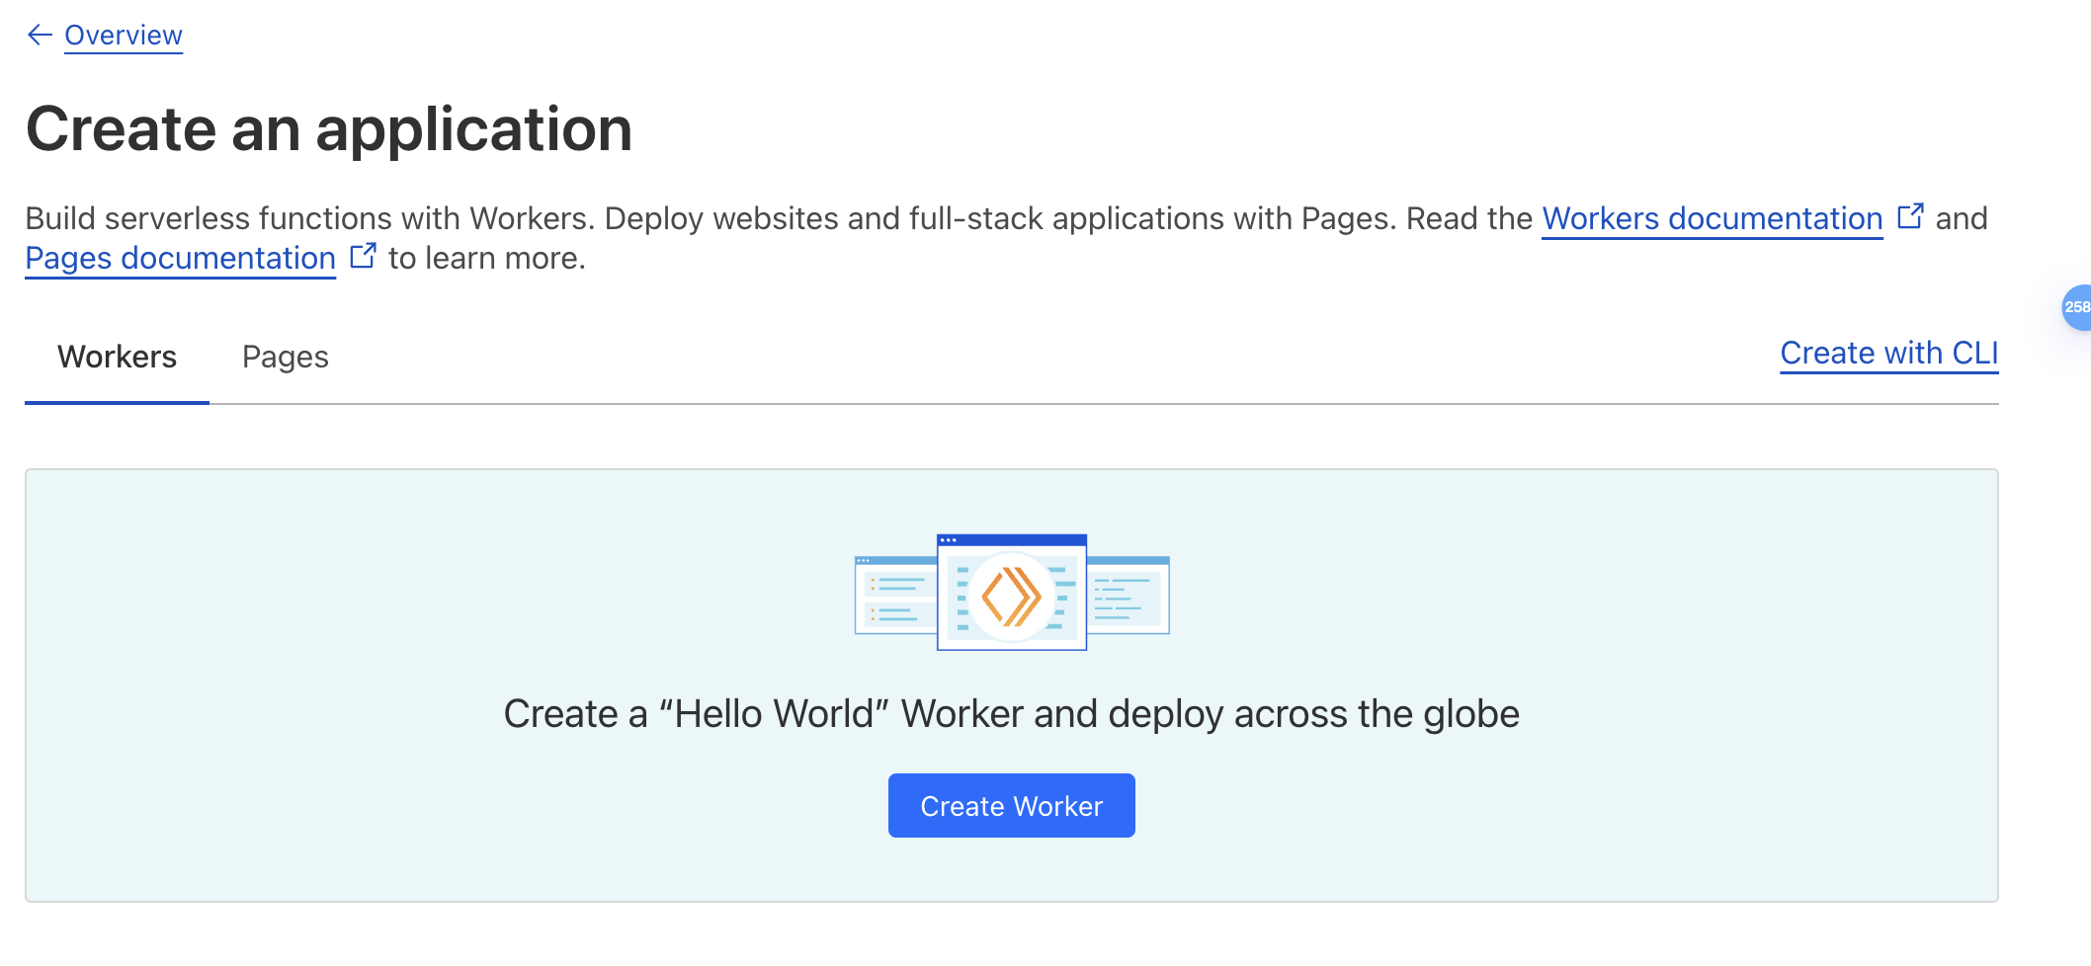Click the back arrow beside Overview
2091x966 pixels.
tap(40, 36)
